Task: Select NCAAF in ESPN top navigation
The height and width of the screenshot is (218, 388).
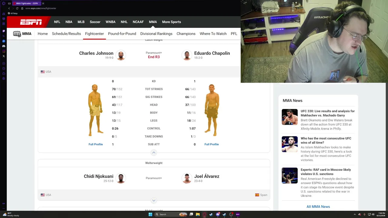Action: [x=138, y=22]
